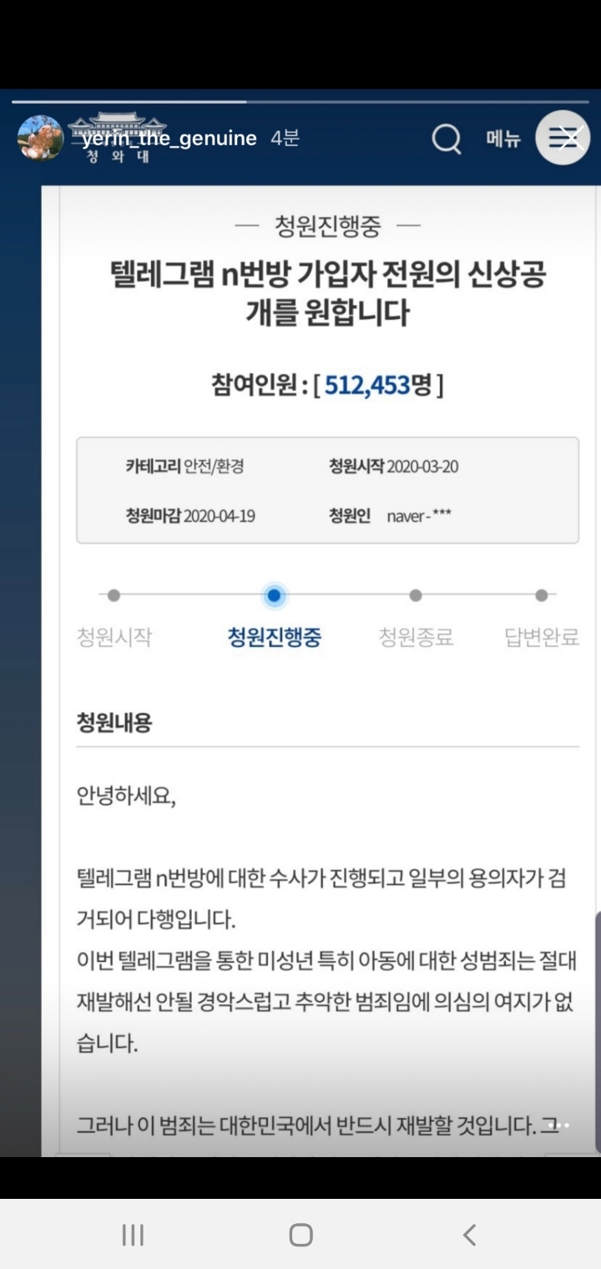This screenshot has width=601, height=1269.
Task: Select the highlighted blue progress dot
Action: click(273, 595)
